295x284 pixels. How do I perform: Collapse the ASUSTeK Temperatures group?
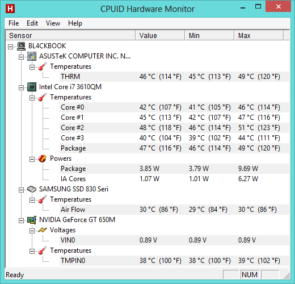click(x=32, y=67)
